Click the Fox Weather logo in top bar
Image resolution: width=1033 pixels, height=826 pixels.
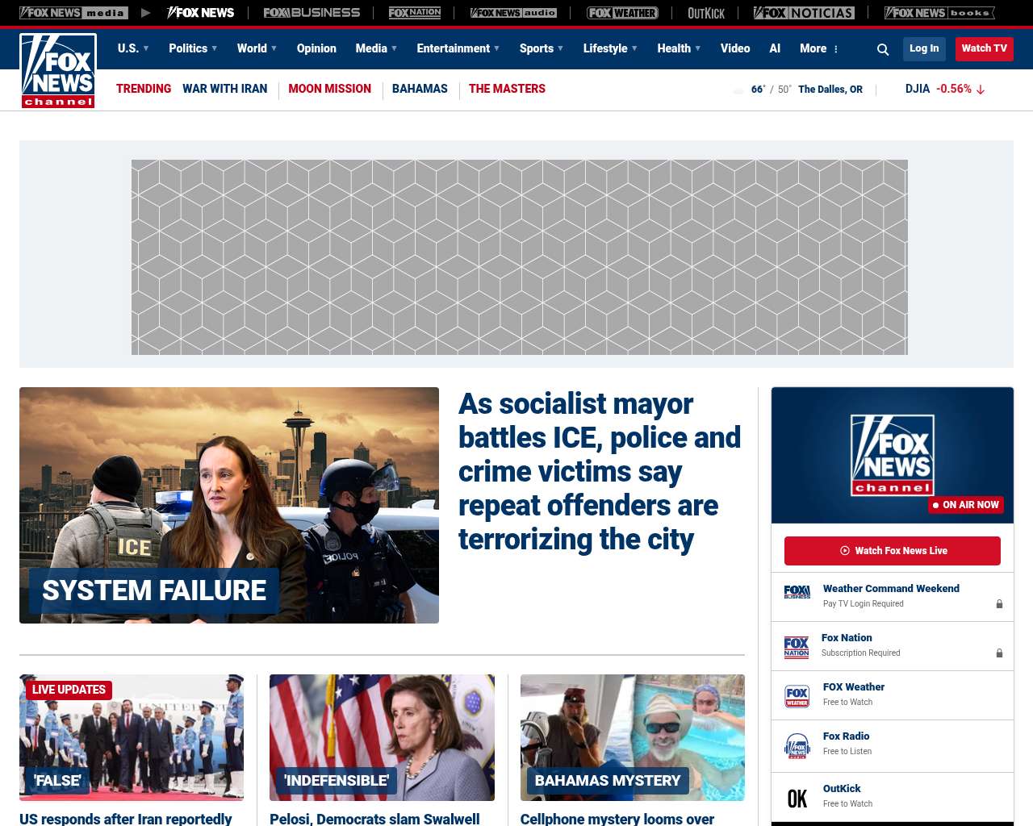(622, 13)
